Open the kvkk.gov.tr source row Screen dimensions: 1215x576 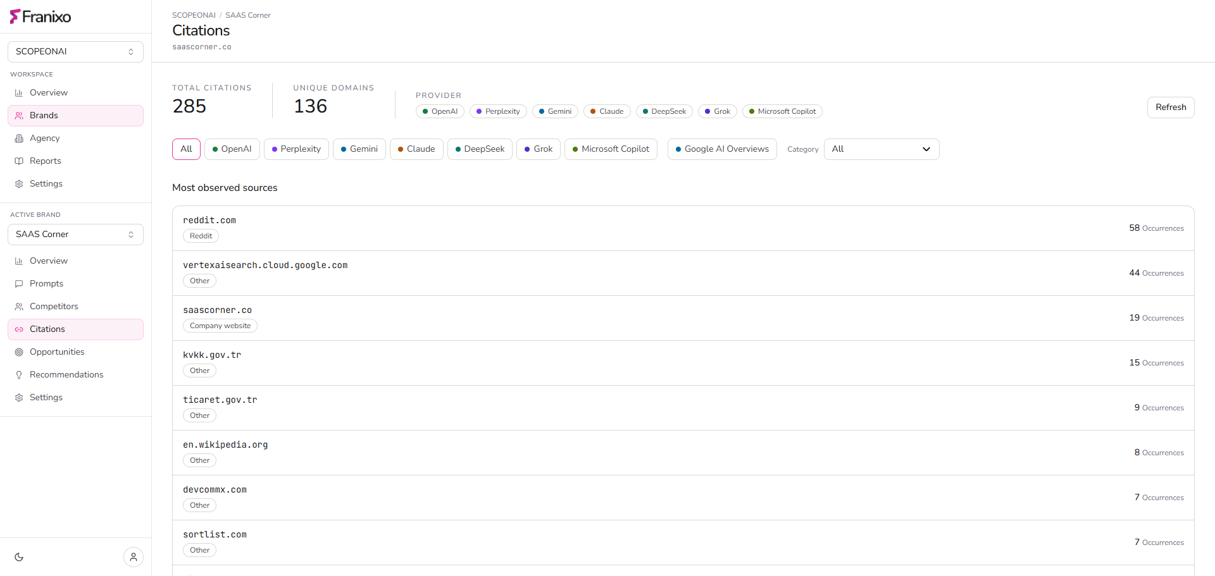click(683, 363)
